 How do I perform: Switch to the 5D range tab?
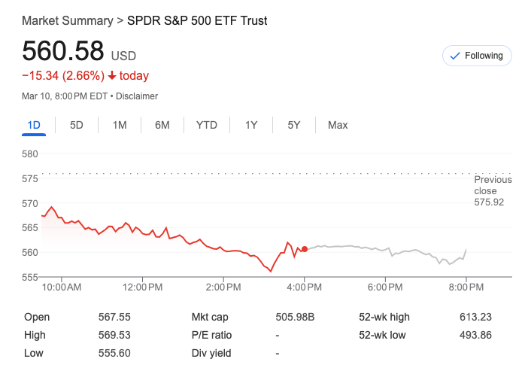(77, 125)
